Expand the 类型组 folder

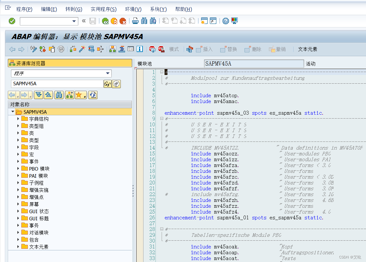pyautogui.click(x=18, y=126)
